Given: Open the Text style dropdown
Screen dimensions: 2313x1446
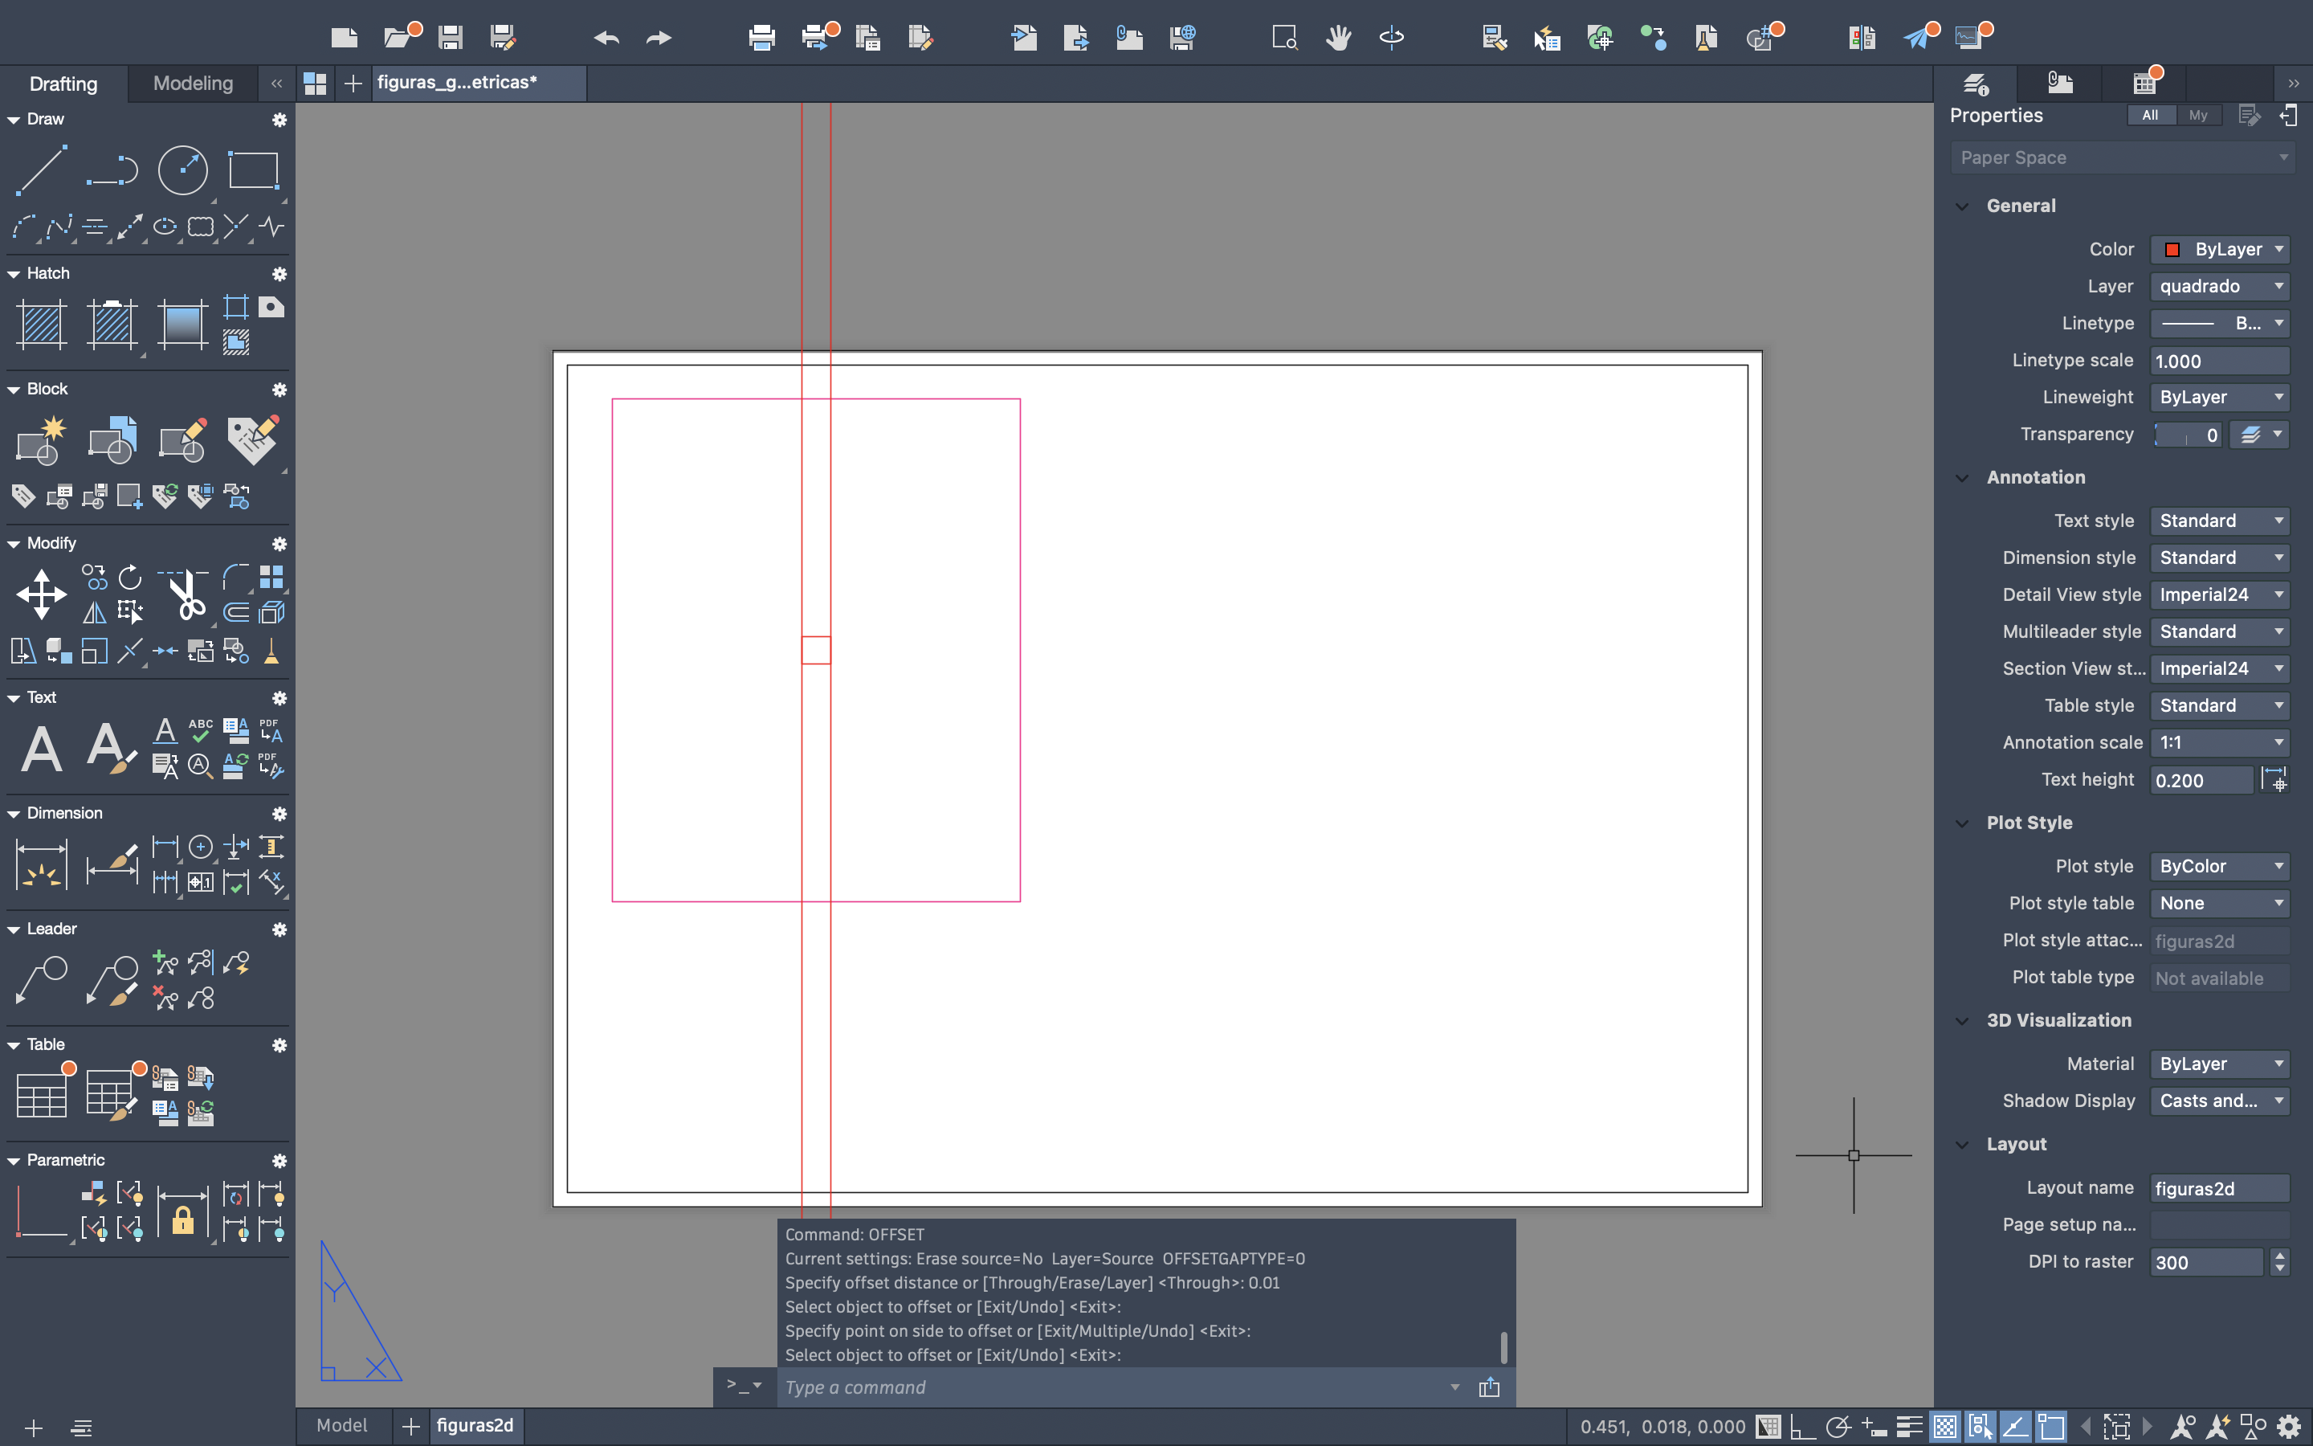Looking at the screenshot, I should [x=2219, y=521].
